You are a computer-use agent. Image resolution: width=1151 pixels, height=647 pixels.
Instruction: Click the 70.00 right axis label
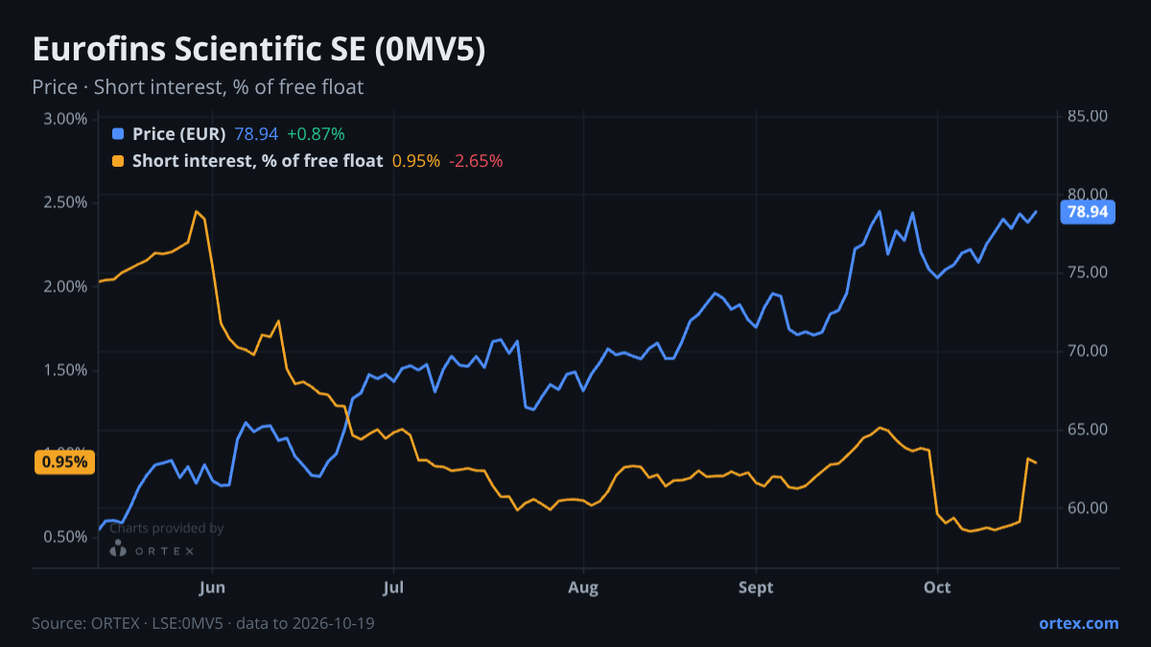tap(1088, 351)
